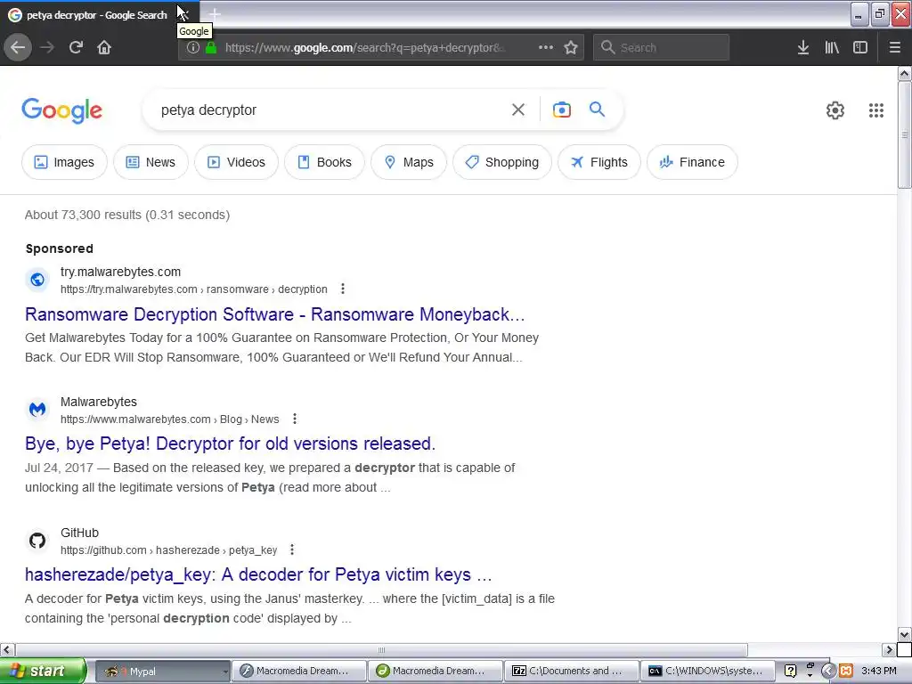
Task: Open new tab with plus button
Action: pos(215,14)
